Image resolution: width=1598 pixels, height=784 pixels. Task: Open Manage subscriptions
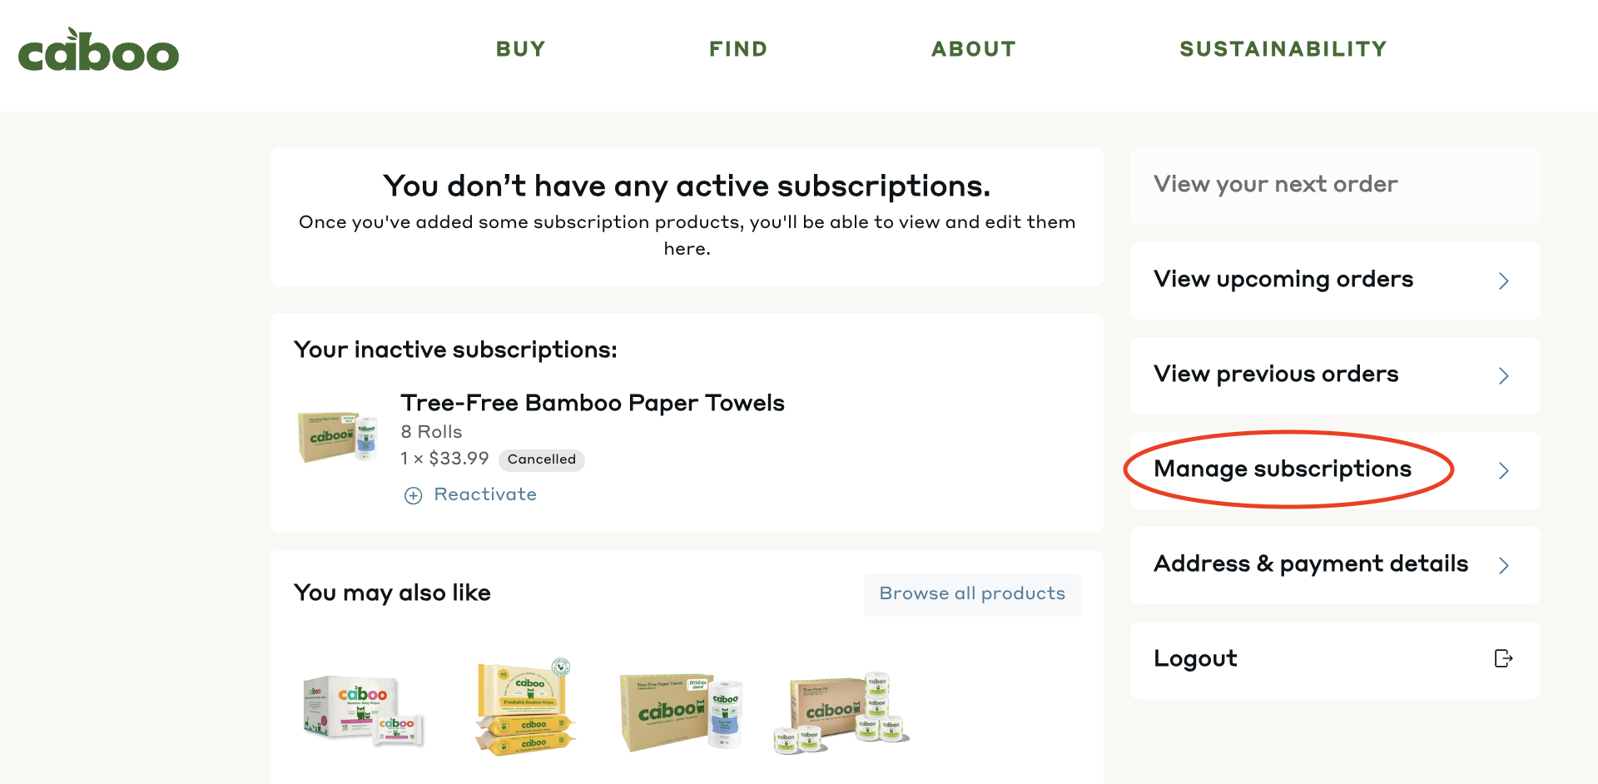(1282, 469)
